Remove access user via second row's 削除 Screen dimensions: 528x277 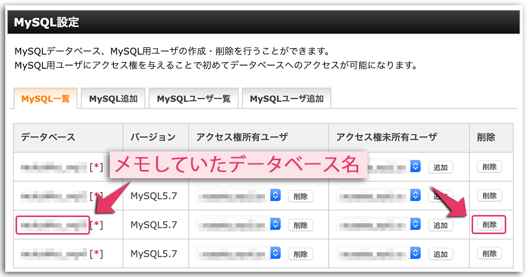300,196
